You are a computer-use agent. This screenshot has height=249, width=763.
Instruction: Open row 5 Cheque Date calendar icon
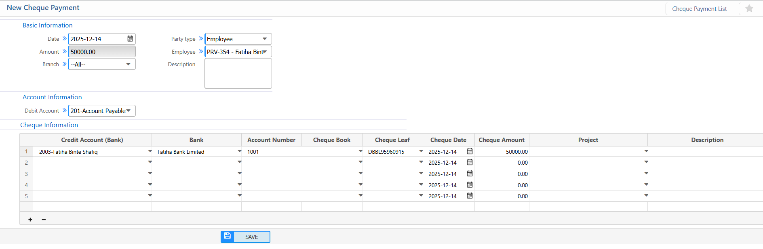click(x=470, y=196)
